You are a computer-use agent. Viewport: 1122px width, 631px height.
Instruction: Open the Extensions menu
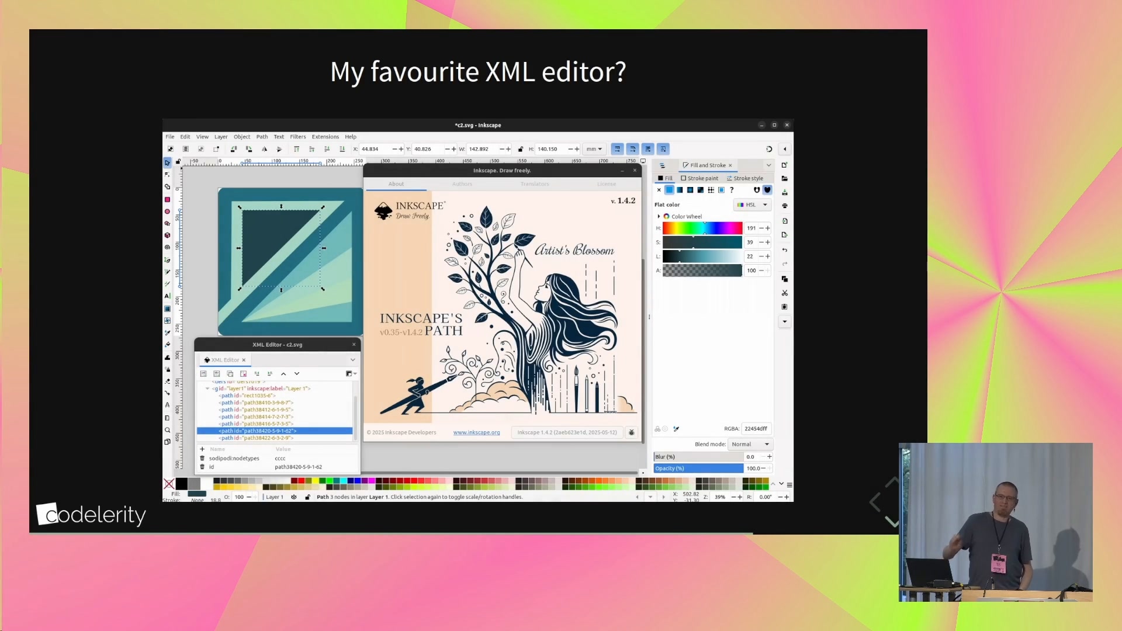coord(325,137)
